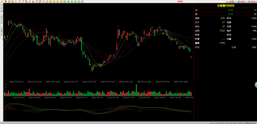The height and width of the screenshot is (124, 257).
Task: Click the green refresh arrows icon
Action: click(16, 1)
